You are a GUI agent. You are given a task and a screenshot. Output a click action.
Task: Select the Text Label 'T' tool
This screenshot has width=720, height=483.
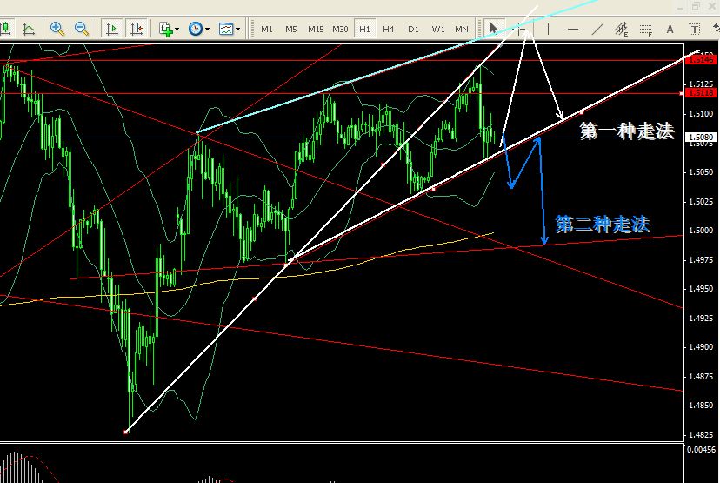pyautogui.click(x=695, y=30)
